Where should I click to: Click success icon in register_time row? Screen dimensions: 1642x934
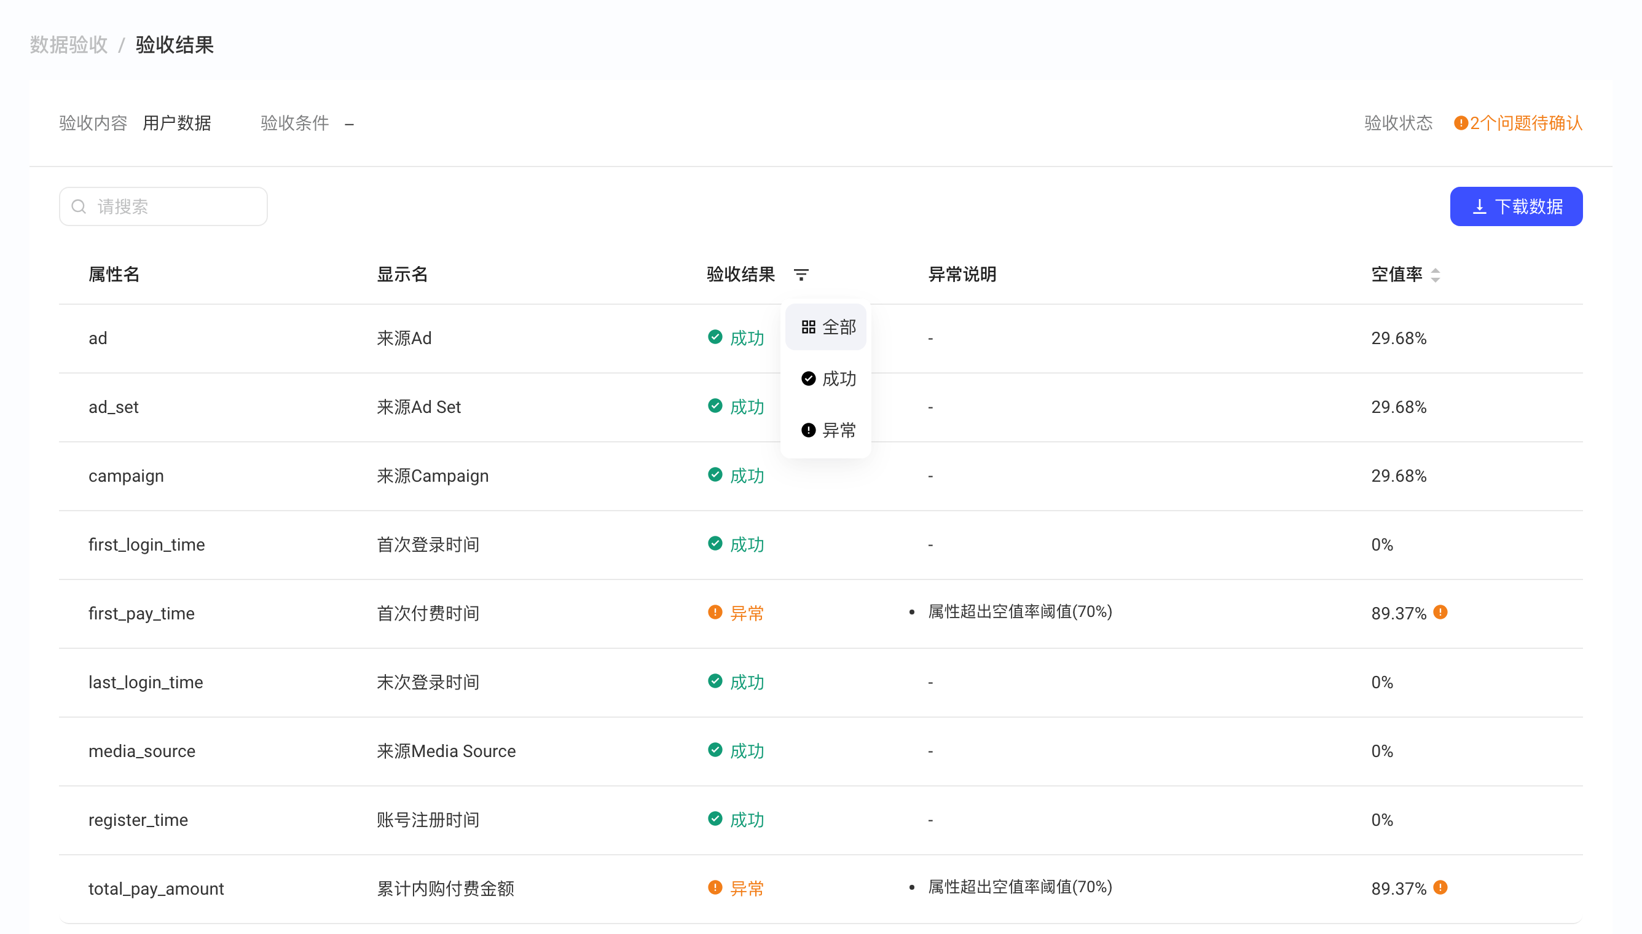(x=715, y=818)
